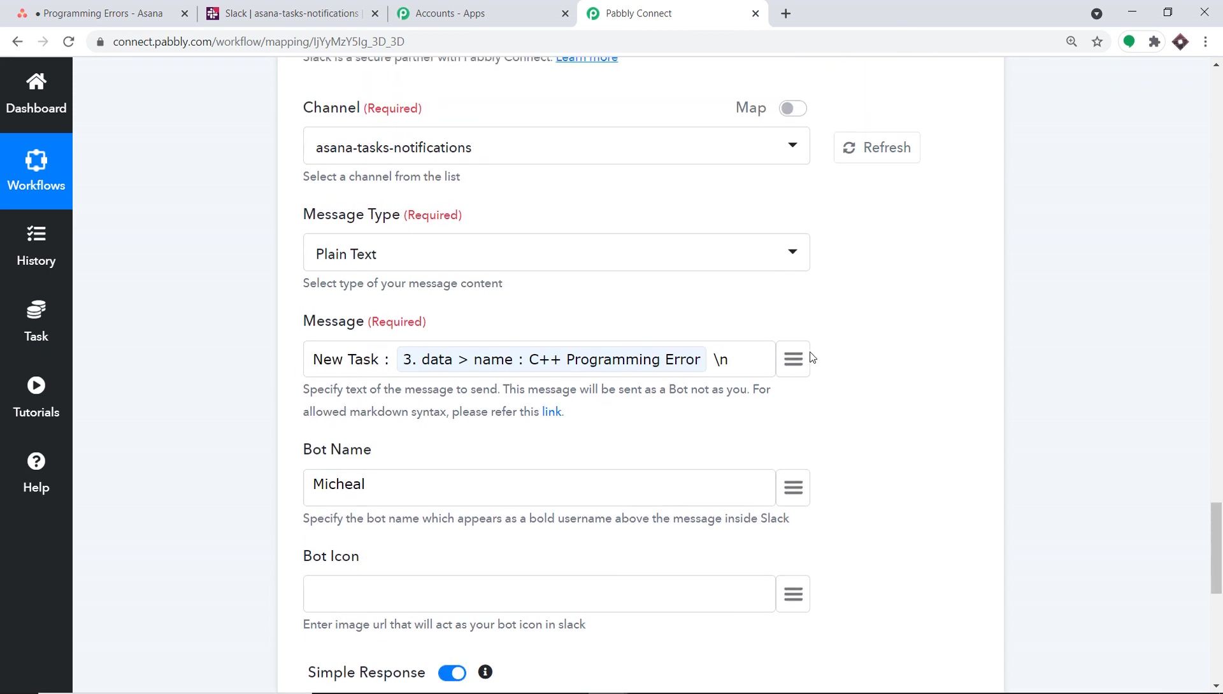Expand the Message Type Plain Text dropdown
The height and width of the screenshot is (694, 1223).
(557, 253)
